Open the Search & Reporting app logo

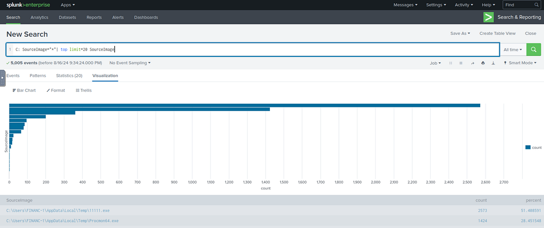[x=489, y=18]
